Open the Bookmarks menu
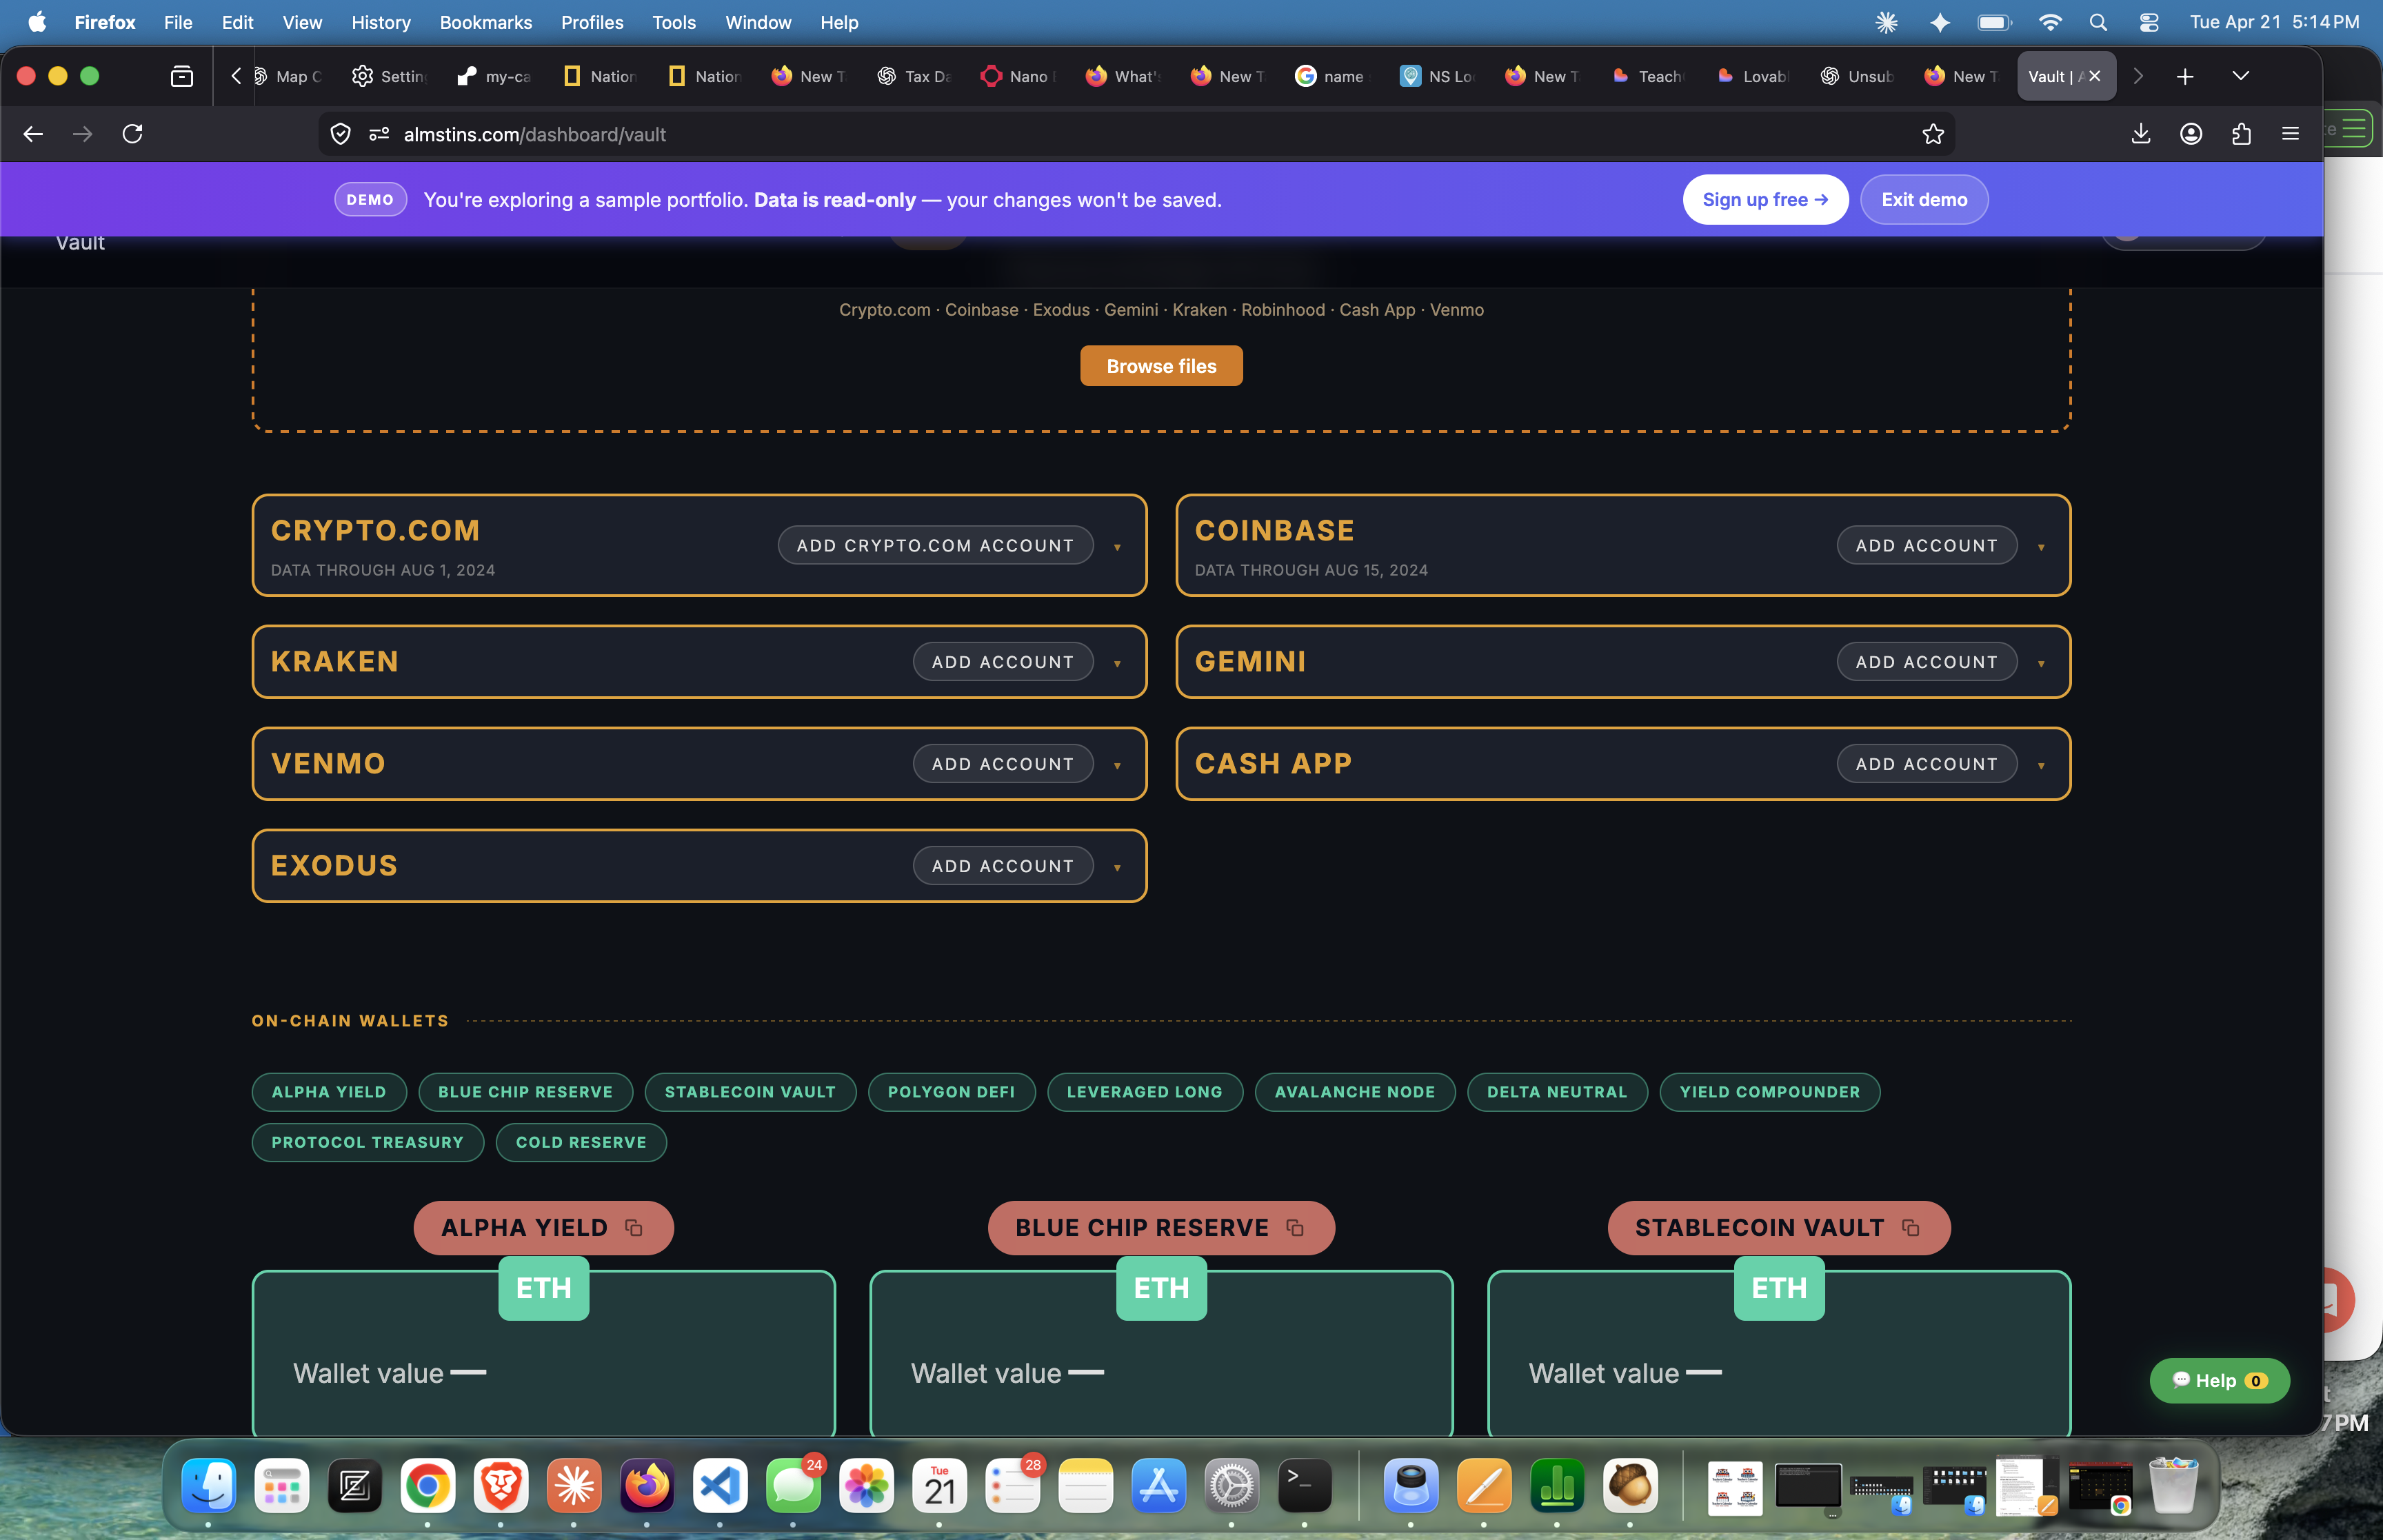The image size is (2383, 1540). tap(486, 22)
